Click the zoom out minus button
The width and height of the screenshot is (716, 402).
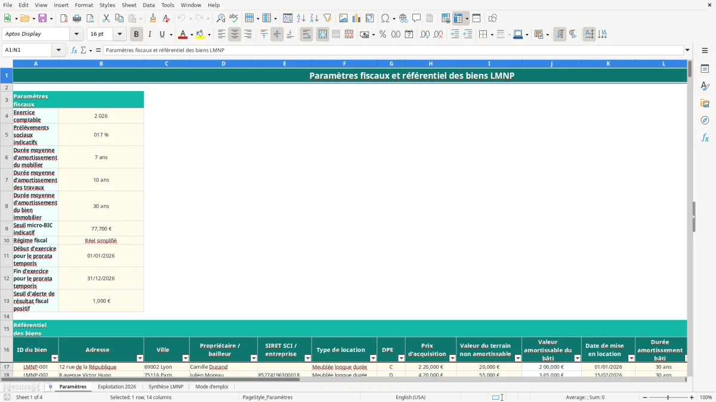tap(644, 397)
